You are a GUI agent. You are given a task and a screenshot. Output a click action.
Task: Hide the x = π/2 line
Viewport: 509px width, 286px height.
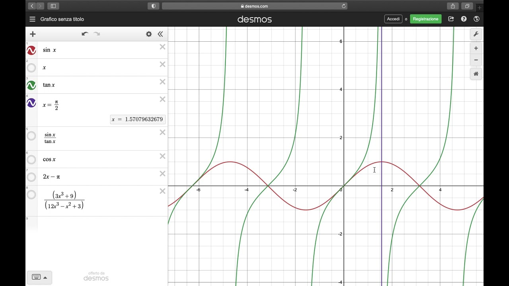tap(31, 103)
